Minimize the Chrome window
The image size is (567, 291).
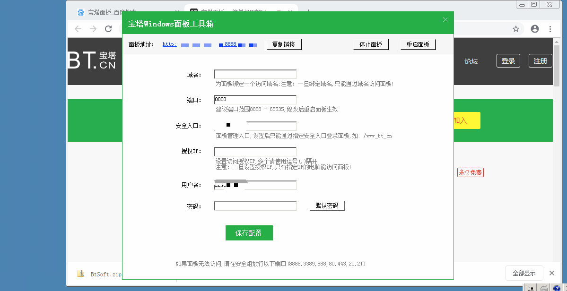pos(522,4)
